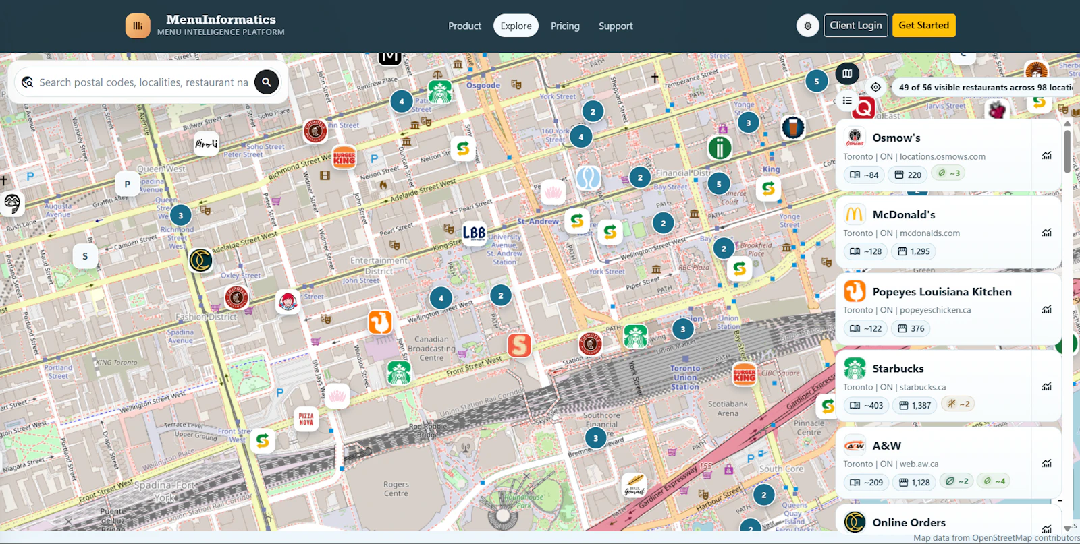This screenshot has height=544, width=1080.
Task: Click the restaurant list scroll-down arrow
Action: tap(1067, 528)
